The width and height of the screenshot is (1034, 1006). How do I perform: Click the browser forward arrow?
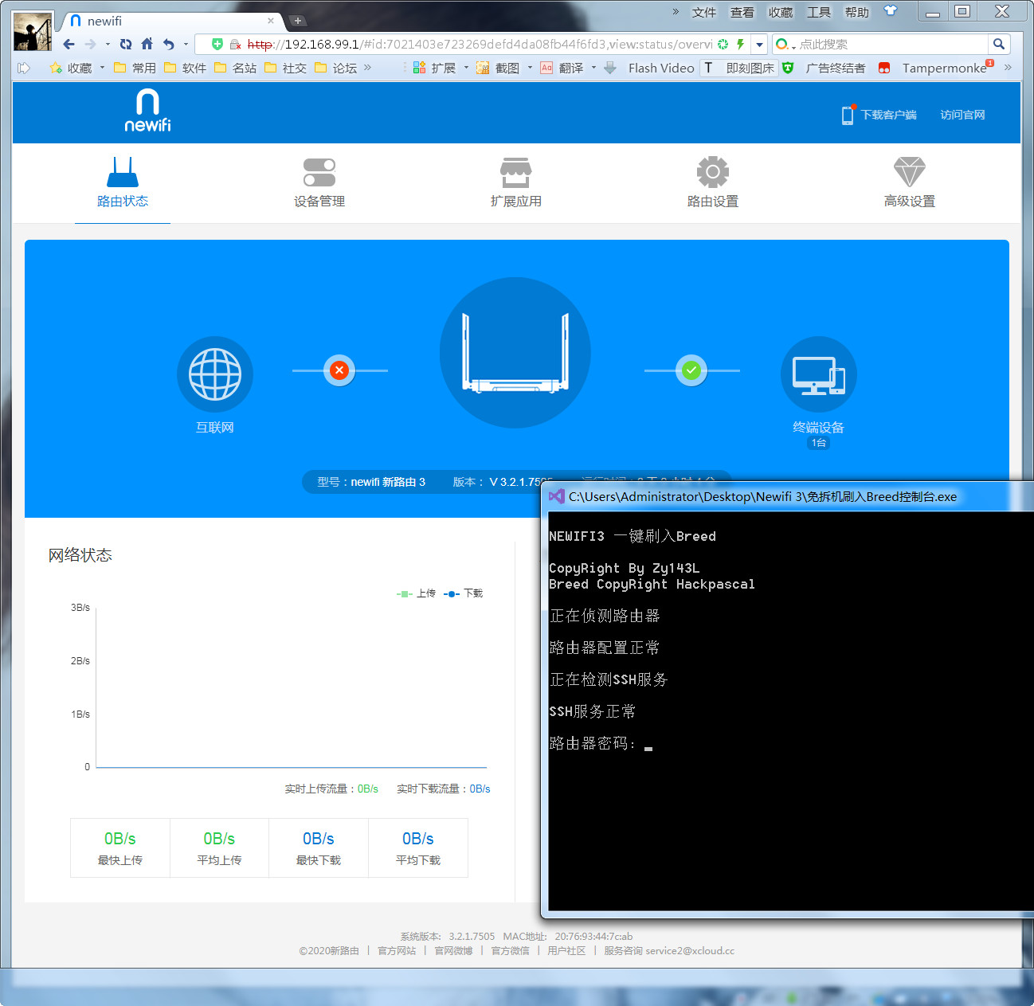pos(90,45)
